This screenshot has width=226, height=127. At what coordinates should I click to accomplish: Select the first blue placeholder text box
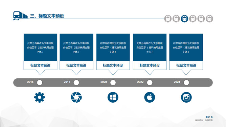click(40, 47)
